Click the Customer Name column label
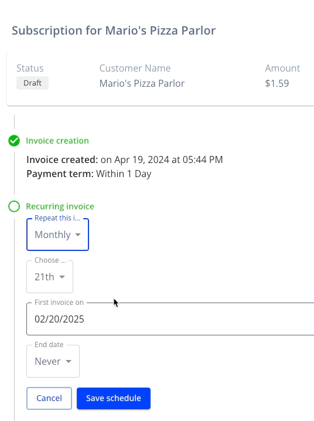The height and width of the screenshot is (421, 314). coord(135,68)
